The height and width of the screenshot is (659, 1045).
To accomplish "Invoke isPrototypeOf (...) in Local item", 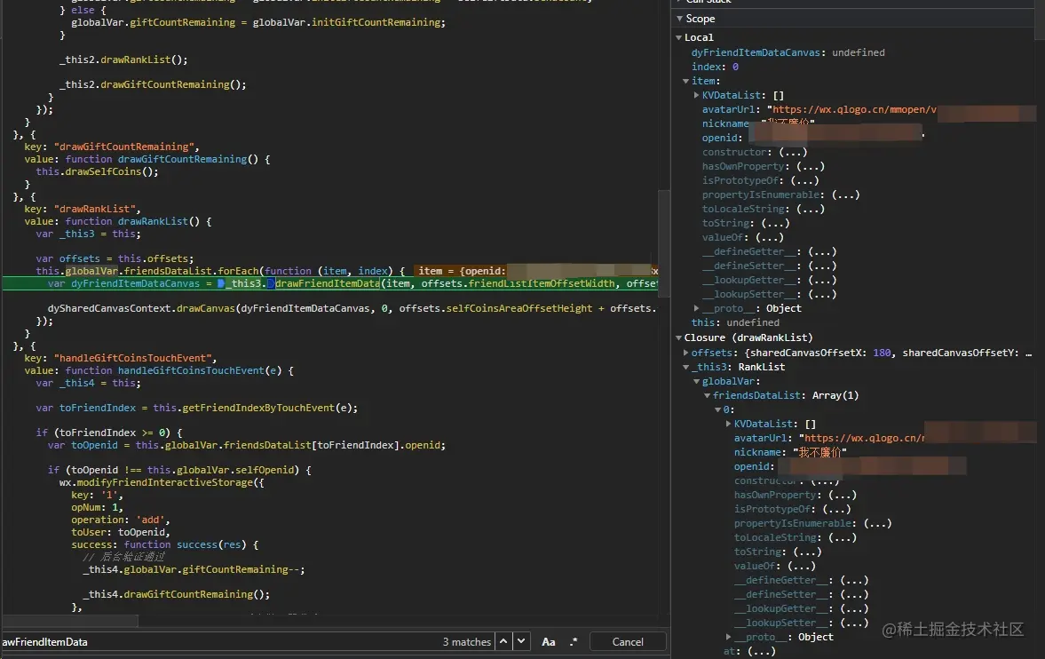I will [x=804, y=181].
